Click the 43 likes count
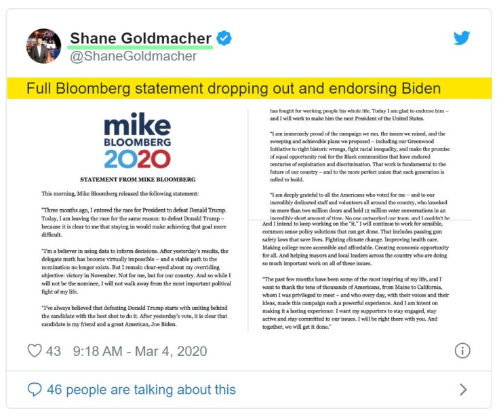 [x=54, y=351]
